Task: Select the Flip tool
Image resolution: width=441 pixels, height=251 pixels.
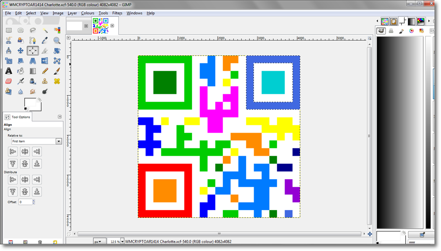Action: click(45, 61)
